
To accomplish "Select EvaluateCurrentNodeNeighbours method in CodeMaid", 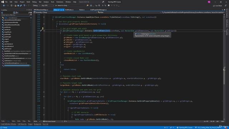I will [14, 58].
